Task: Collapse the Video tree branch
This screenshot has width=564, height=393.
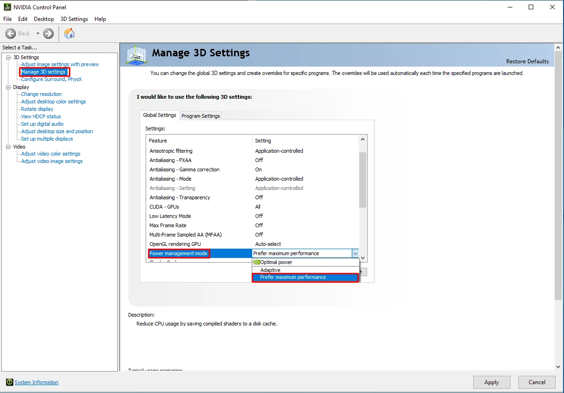Action: [8, 146]
